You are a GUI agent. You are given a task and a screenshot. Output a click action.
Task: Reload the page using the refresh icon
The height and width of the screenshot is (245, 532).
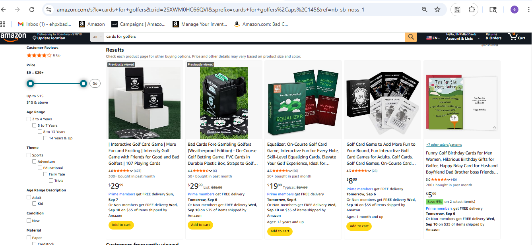click(x=32, y=10)
